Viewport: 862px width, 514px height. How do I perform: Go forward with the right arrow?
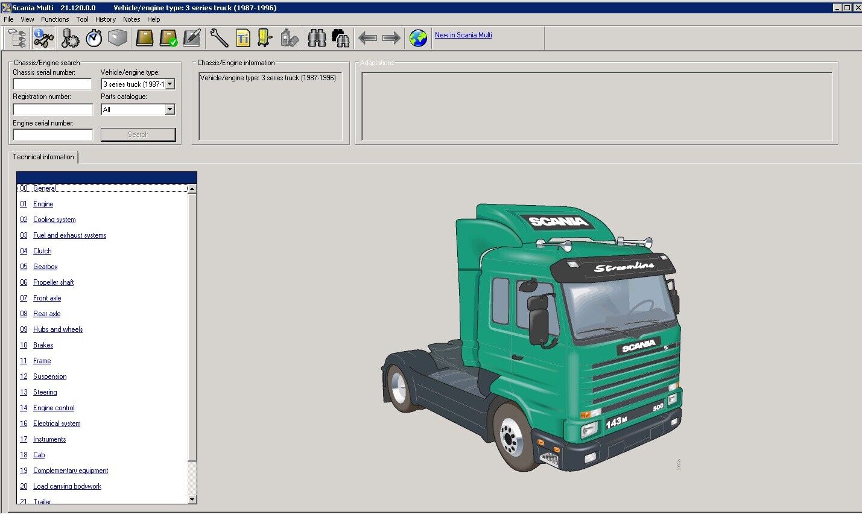(x=391, y=39)
